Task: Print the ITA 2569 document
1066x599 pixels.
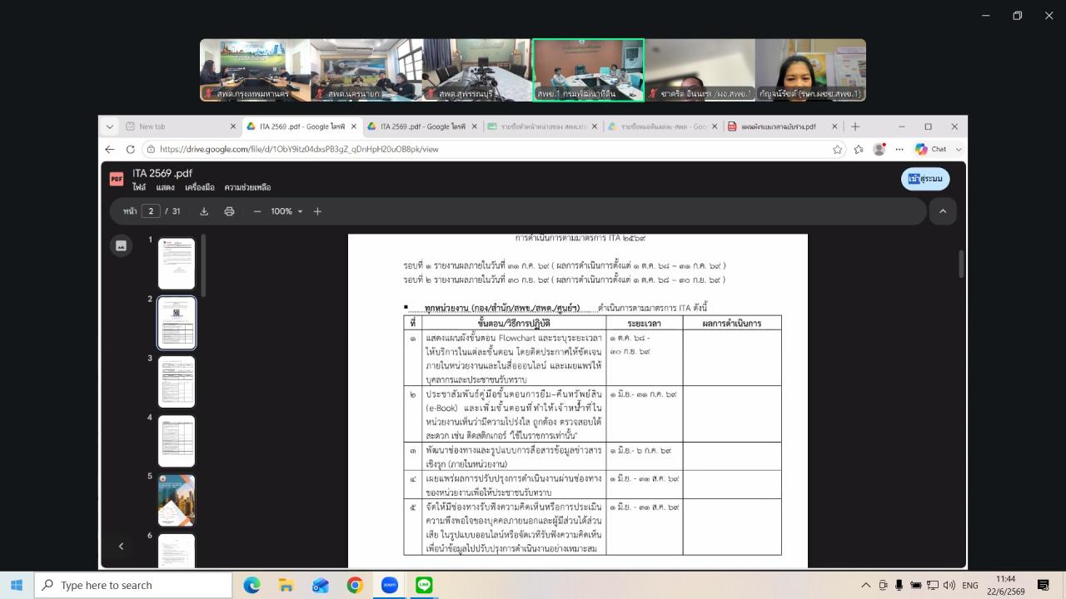Action: click(229, 211)
